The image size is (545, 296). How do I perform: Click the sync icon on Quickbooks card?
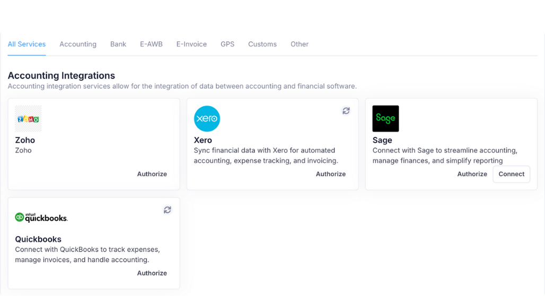[x=167, y=210]
